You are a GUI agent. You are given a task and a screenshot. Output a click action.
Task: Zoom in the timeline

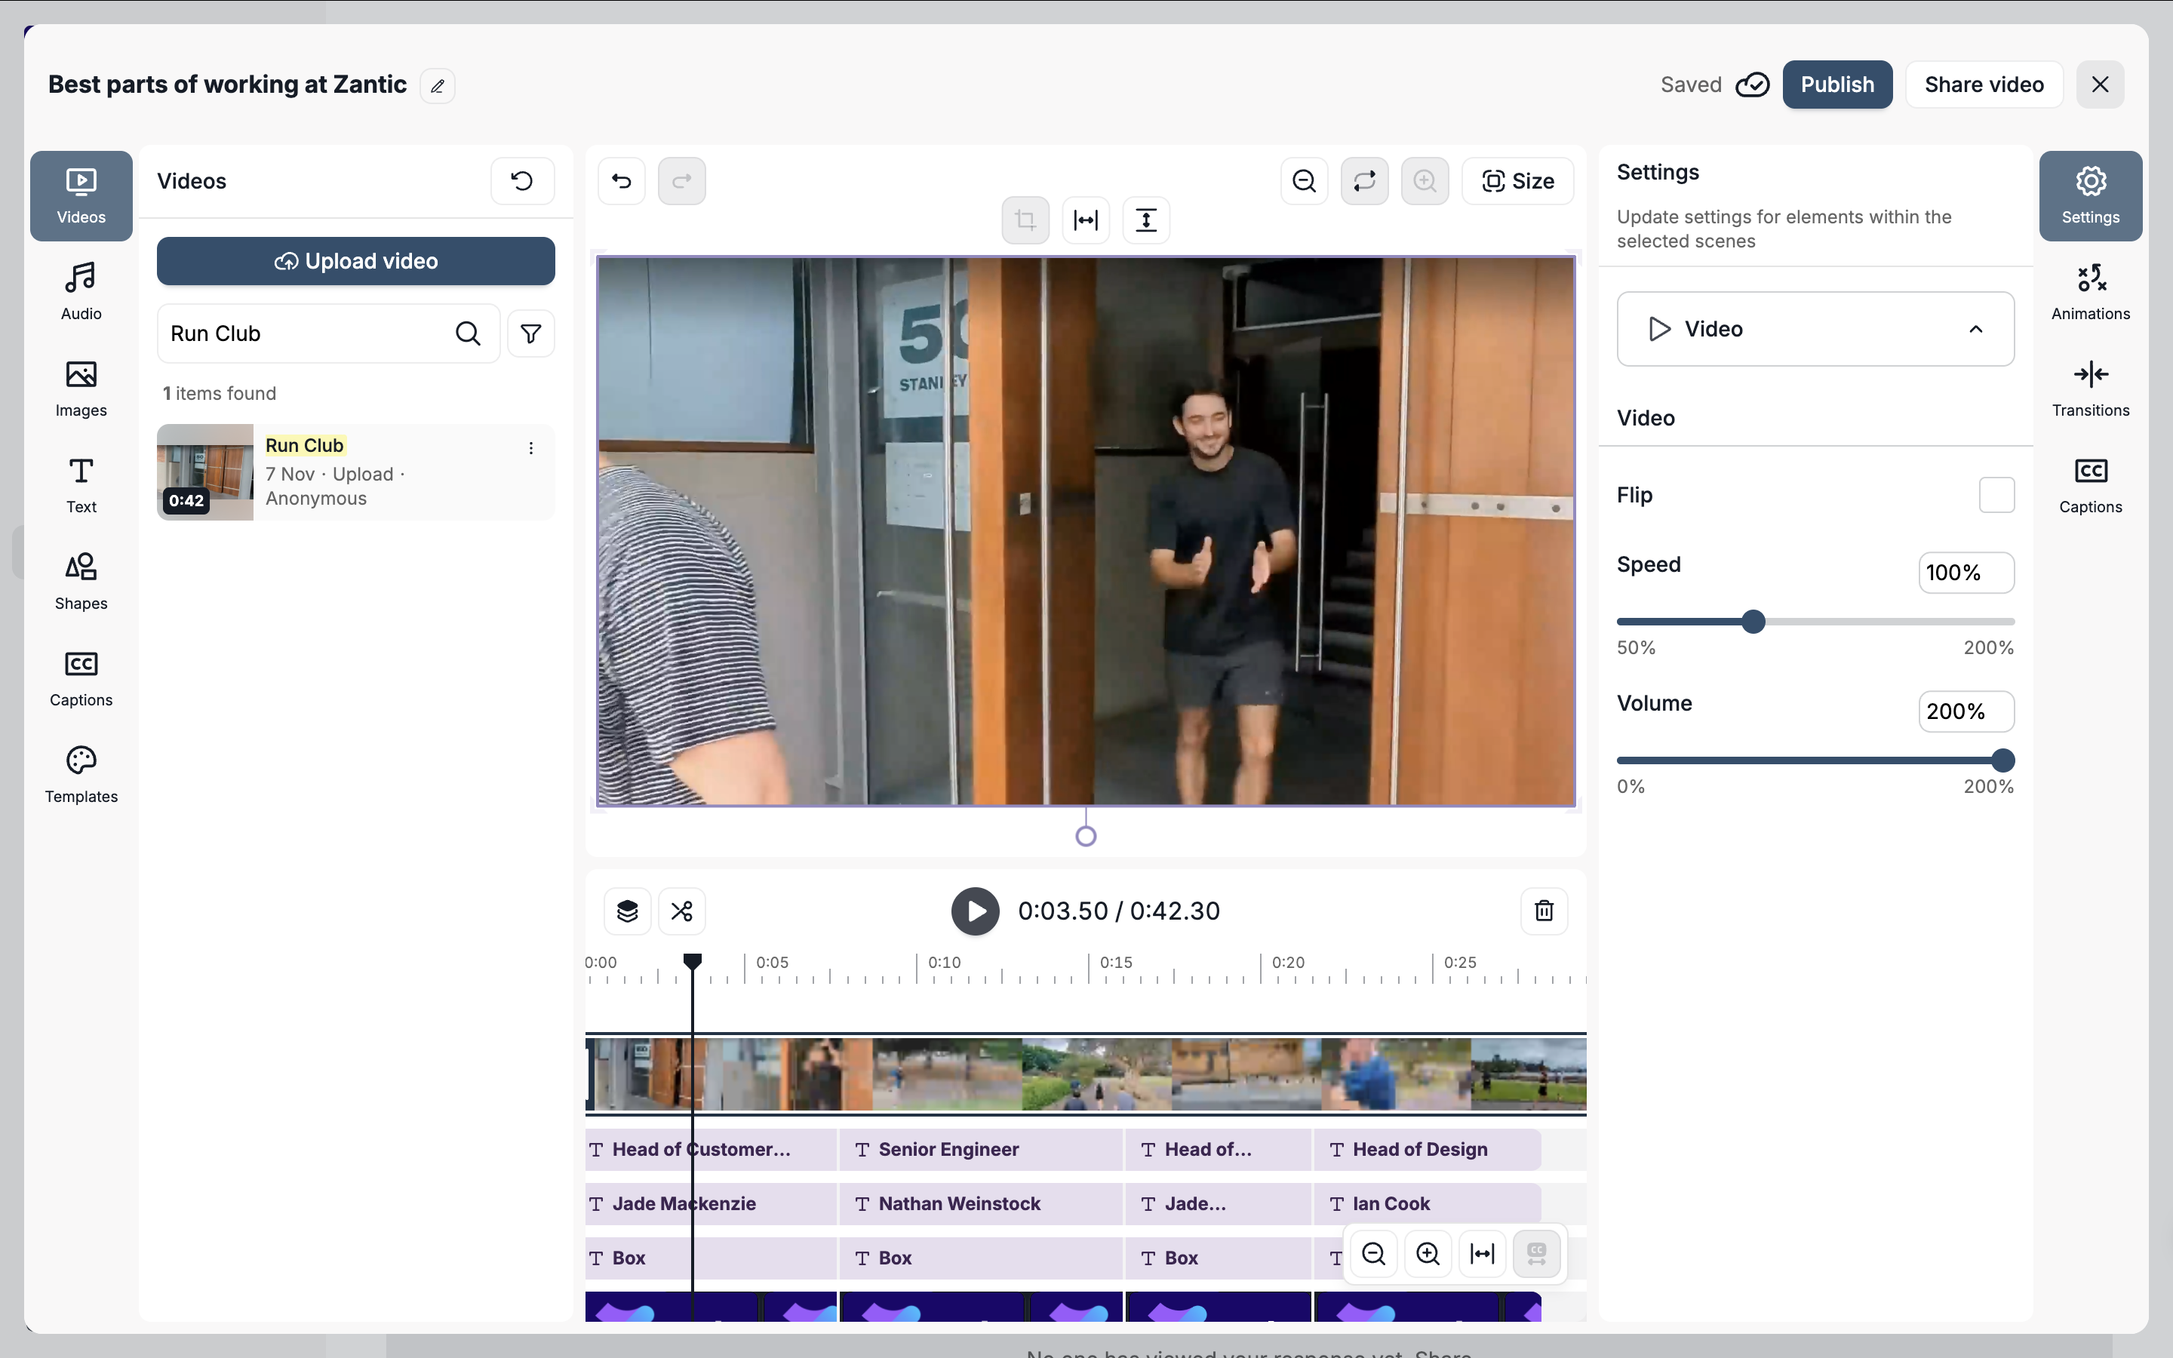click(1428, 1253)
